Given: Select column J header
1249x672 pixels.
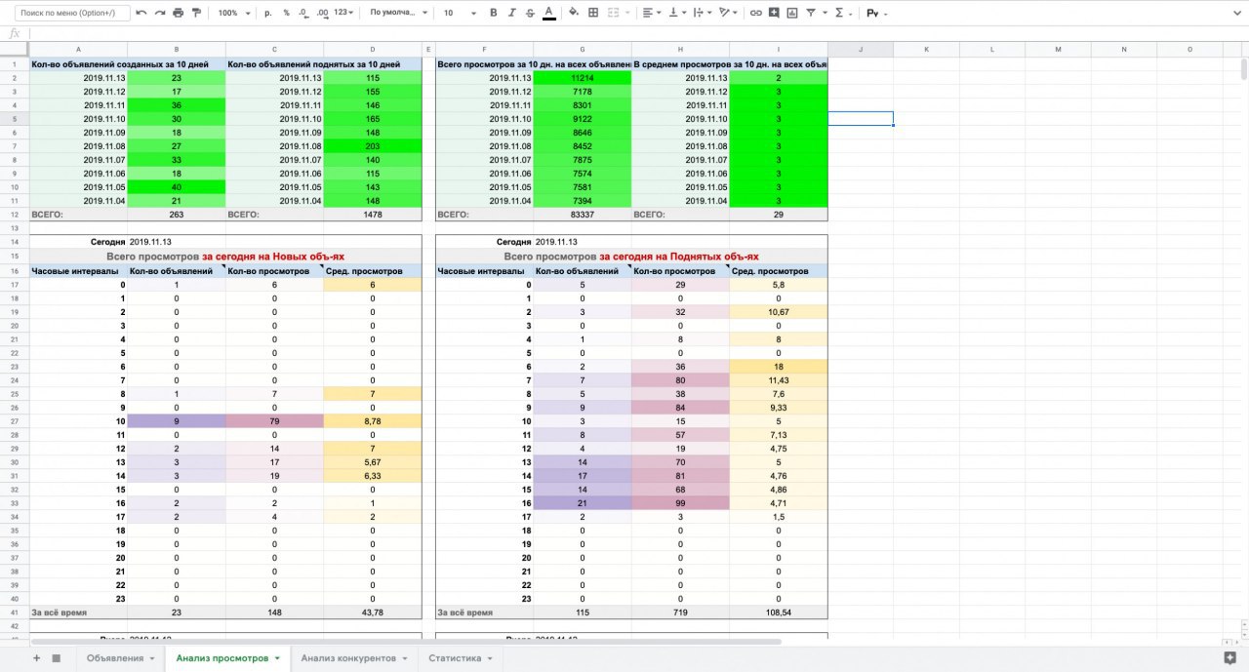Looking at the screenshot, I should tap(861, 49).
